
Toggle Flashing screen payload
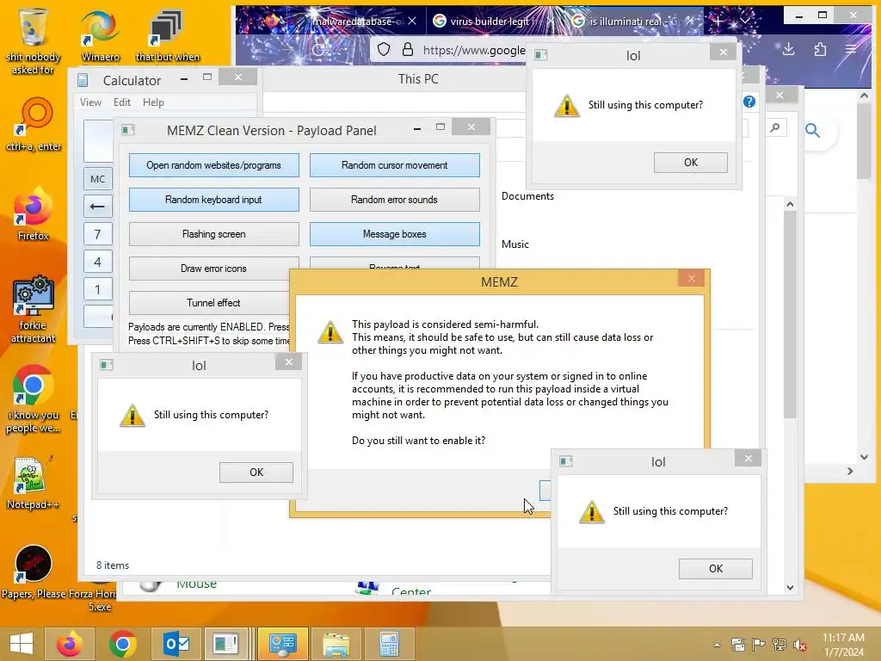(x=213, y=234)
